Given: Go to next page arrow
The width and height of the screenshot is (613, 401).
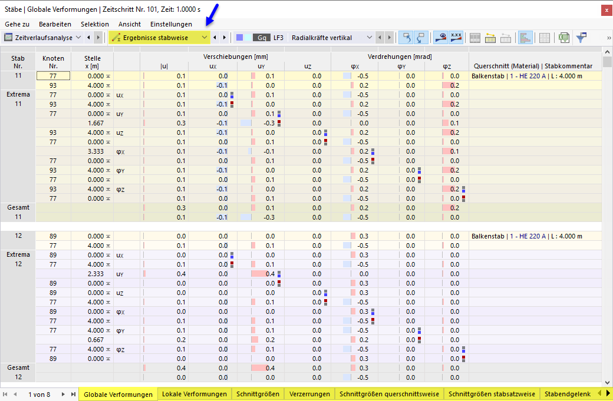Looking at the screenshot, I should (63, 395).
